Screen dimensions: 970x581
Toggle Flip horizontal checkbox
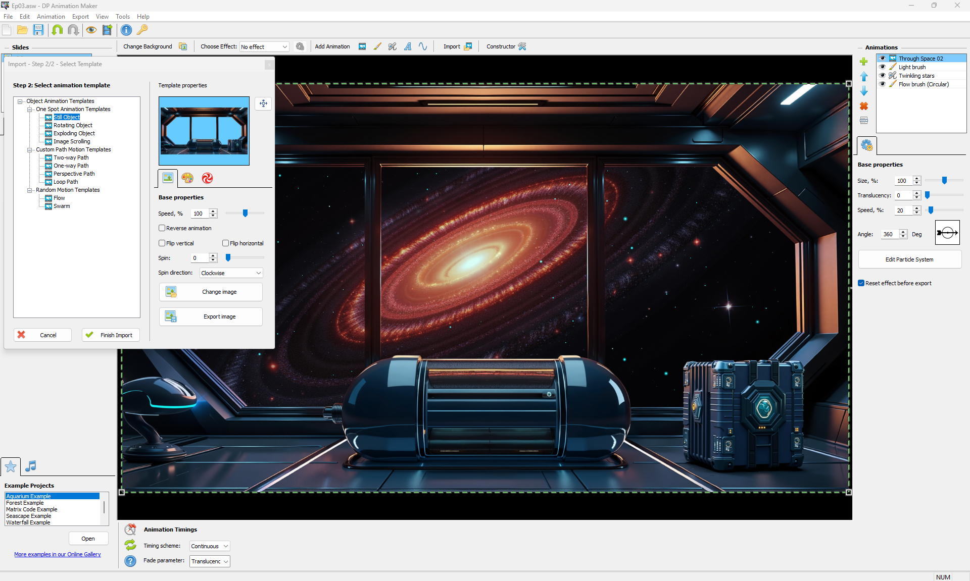pos(226,243)
